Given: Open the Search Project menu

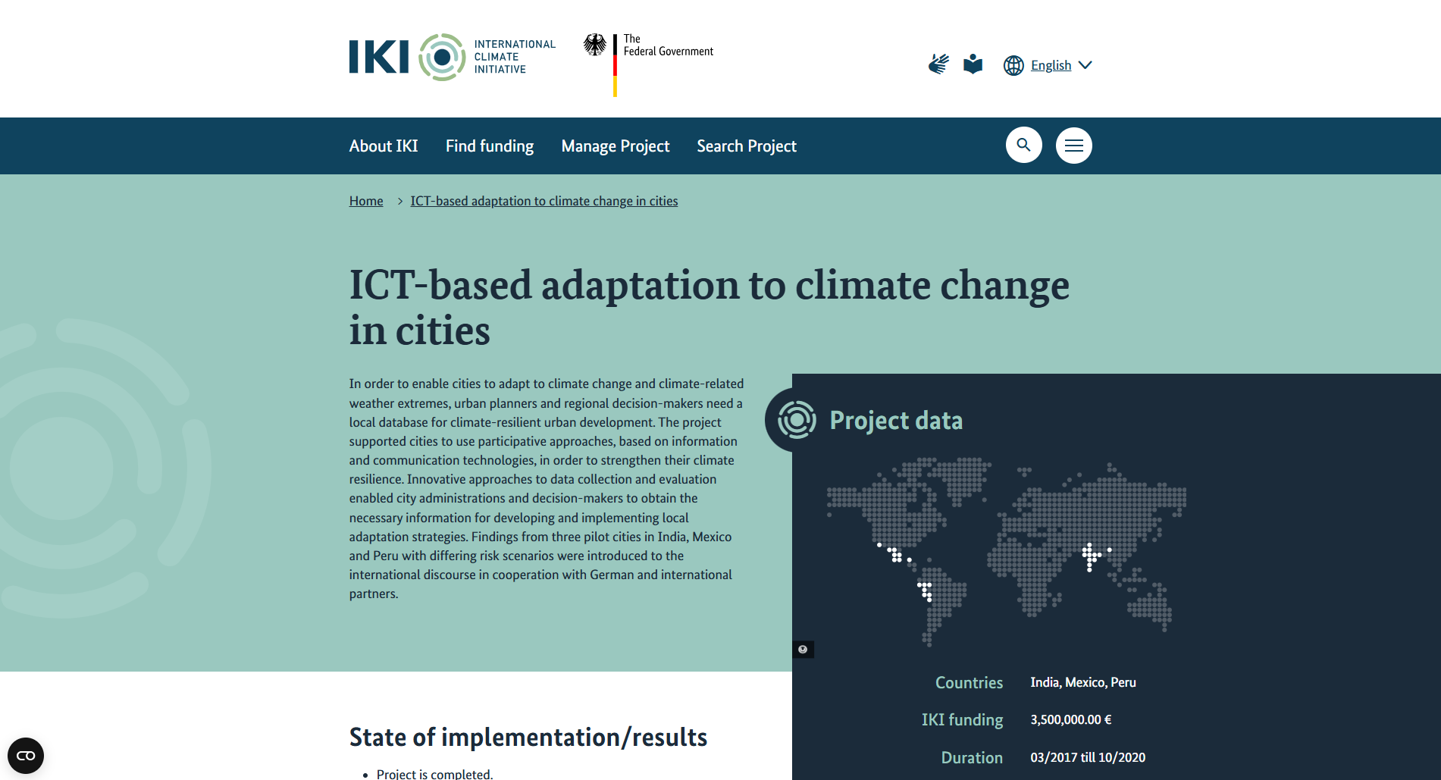Looking at the screenshot, I should click(x=747, y=146).
